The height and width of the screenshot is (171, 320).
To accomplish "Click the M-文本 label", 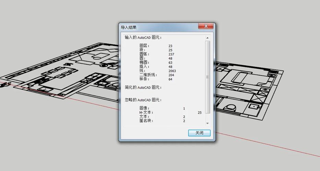I will 146,113.
